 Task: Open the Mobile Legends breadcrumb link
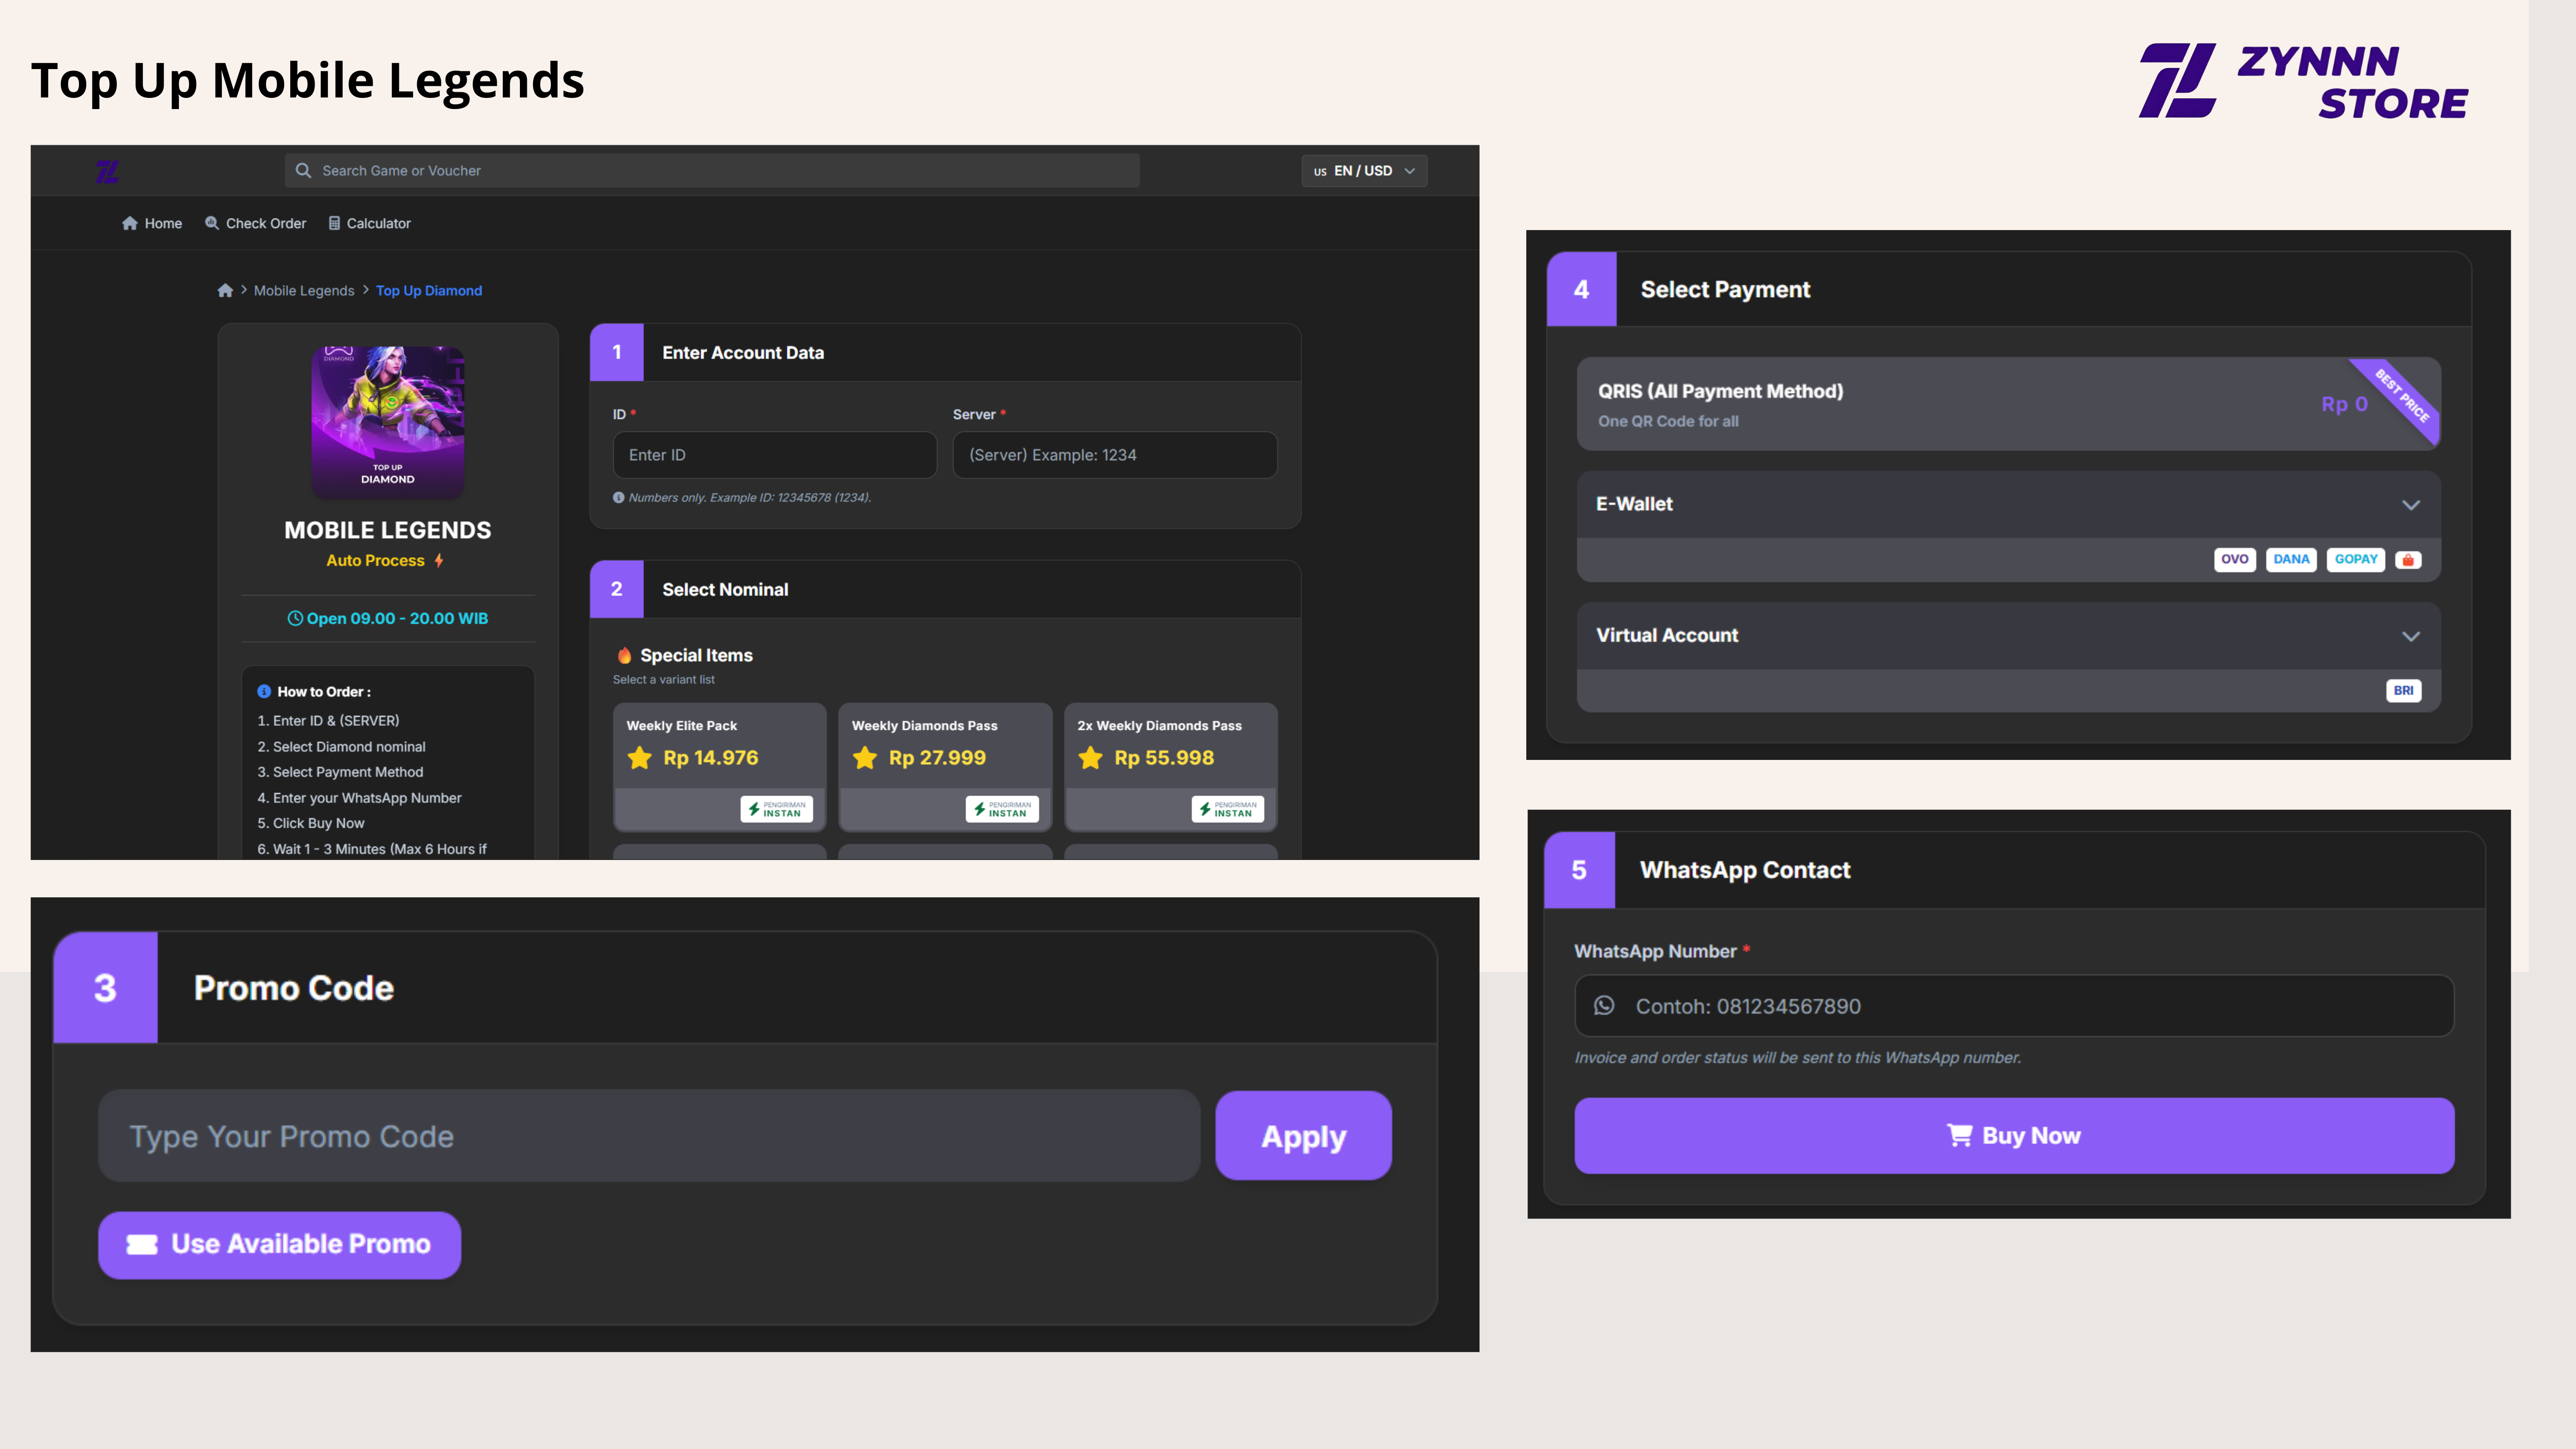[x=304, y=291]
